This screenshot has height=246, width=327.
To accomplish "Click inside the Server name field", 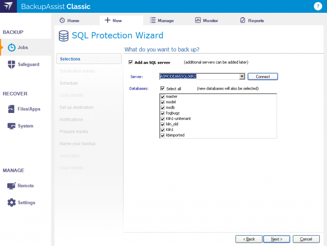I will [198, 77].
